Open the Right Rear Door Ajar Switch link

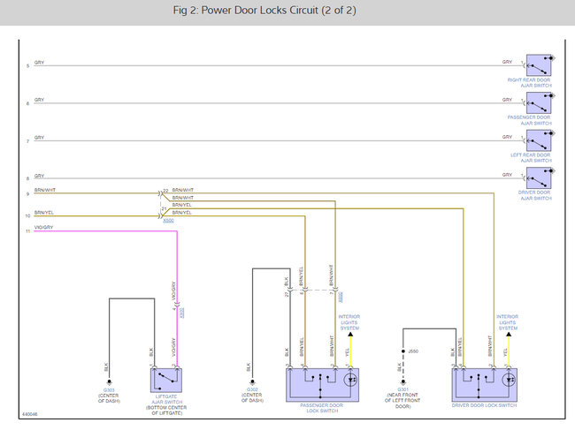(529, 83)
